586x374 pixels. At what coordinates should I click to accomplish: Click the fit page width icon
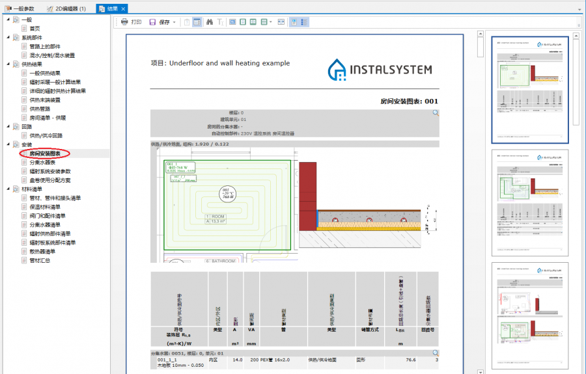[x=281, y=22]
